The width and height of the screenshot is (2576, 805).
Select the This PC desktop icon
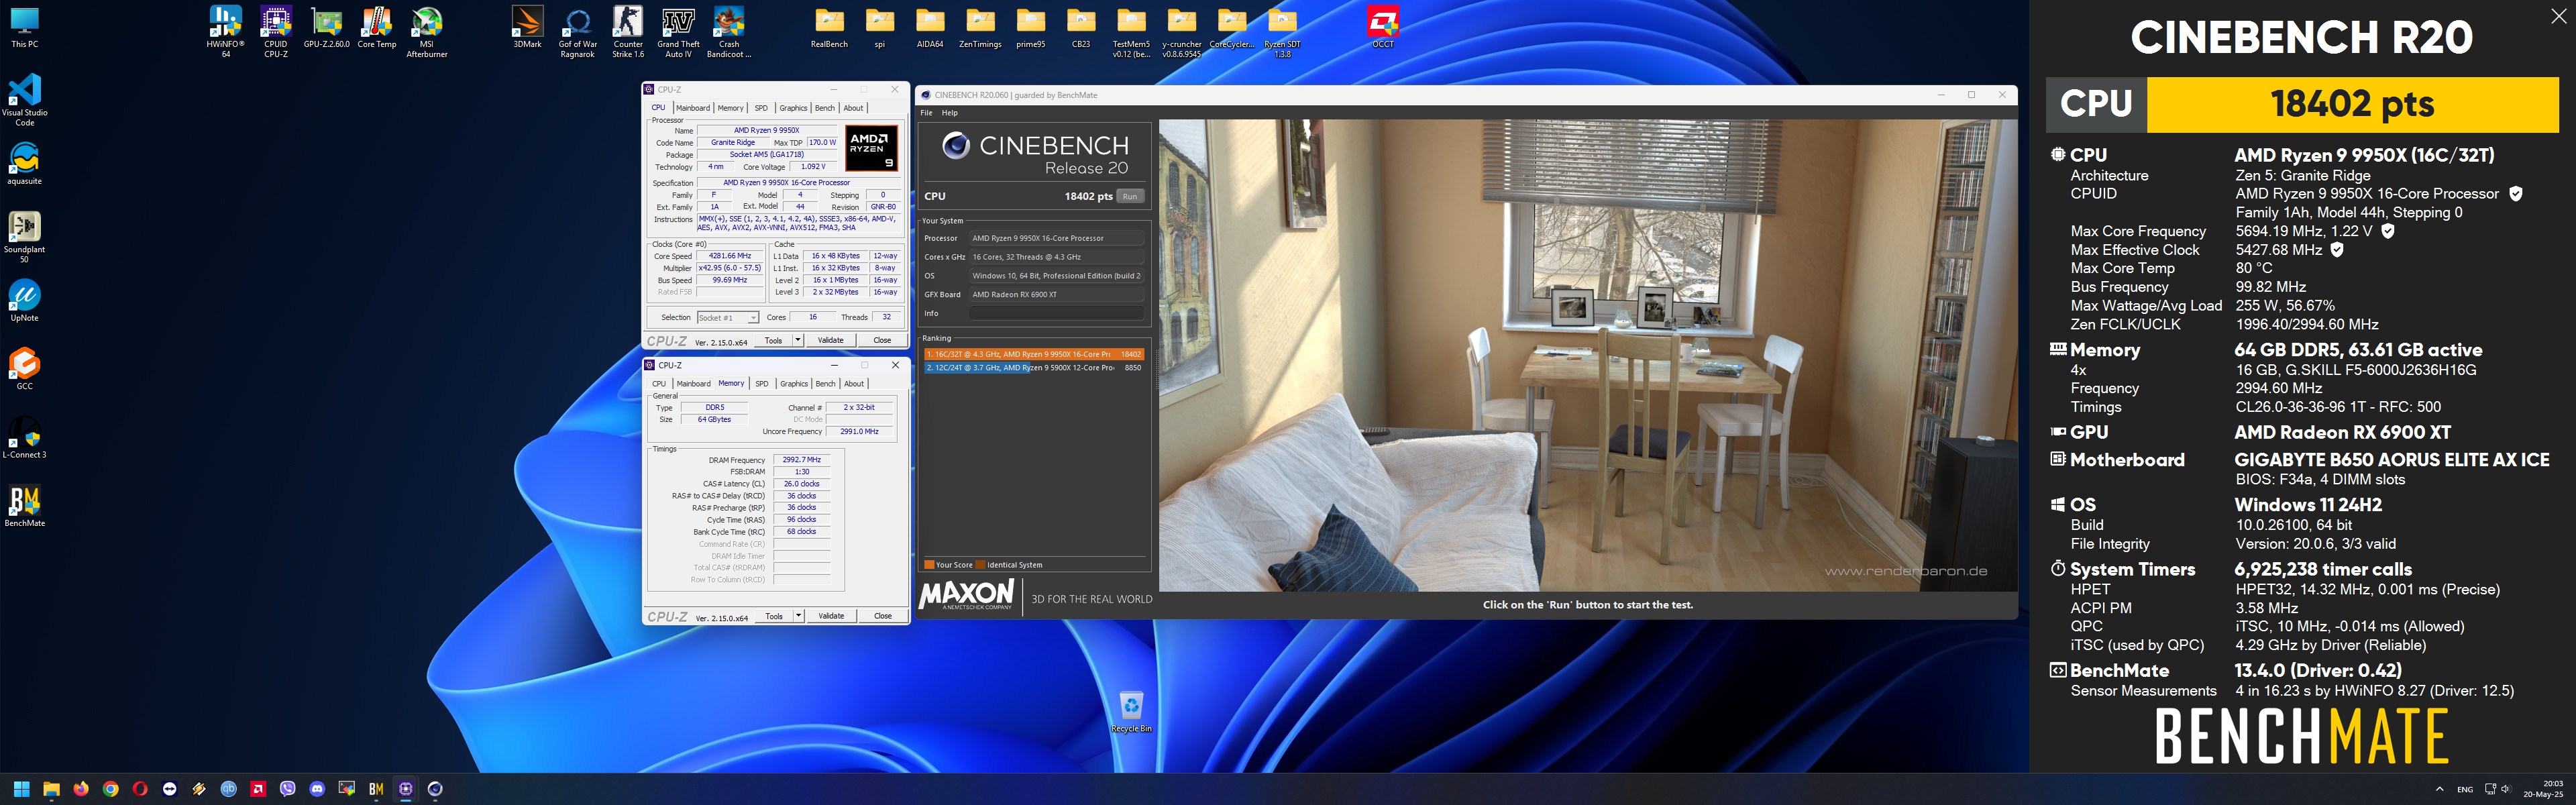point(25,28)
